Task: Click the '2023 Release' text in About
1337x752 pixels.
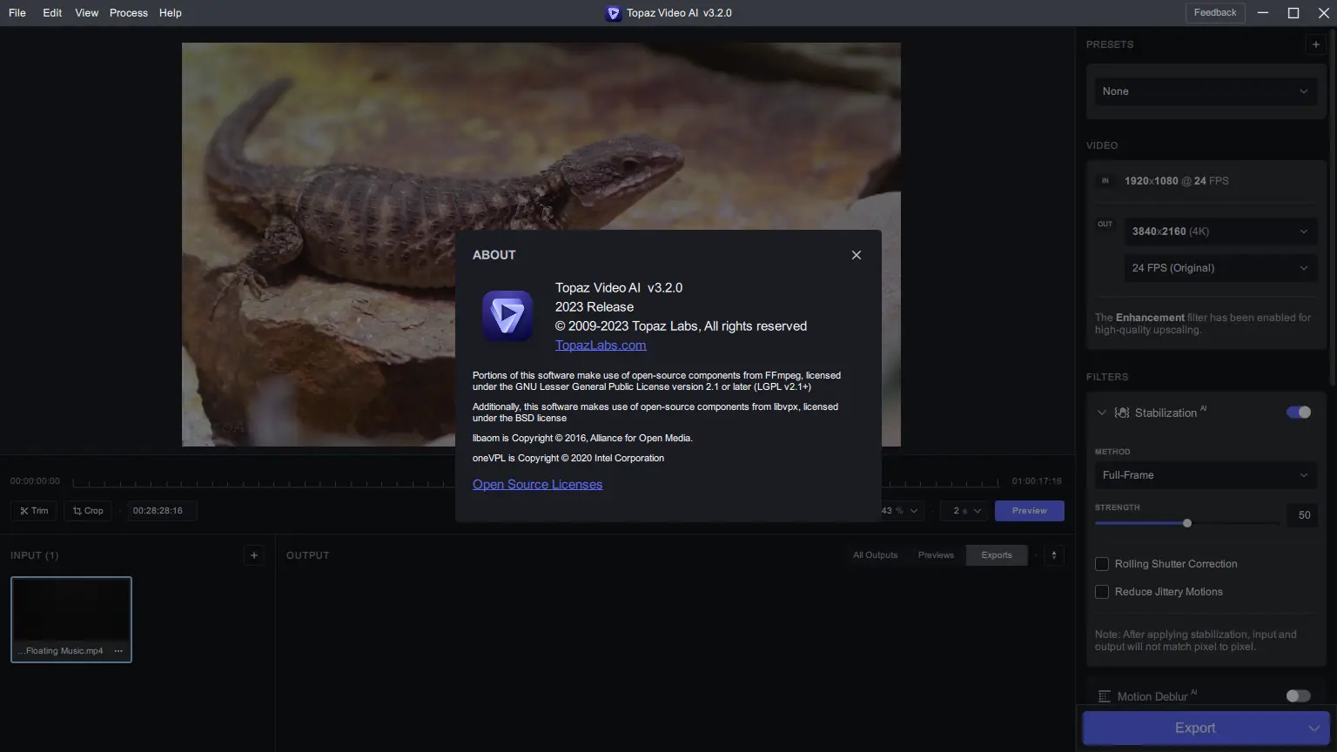Action: [595, 307]
